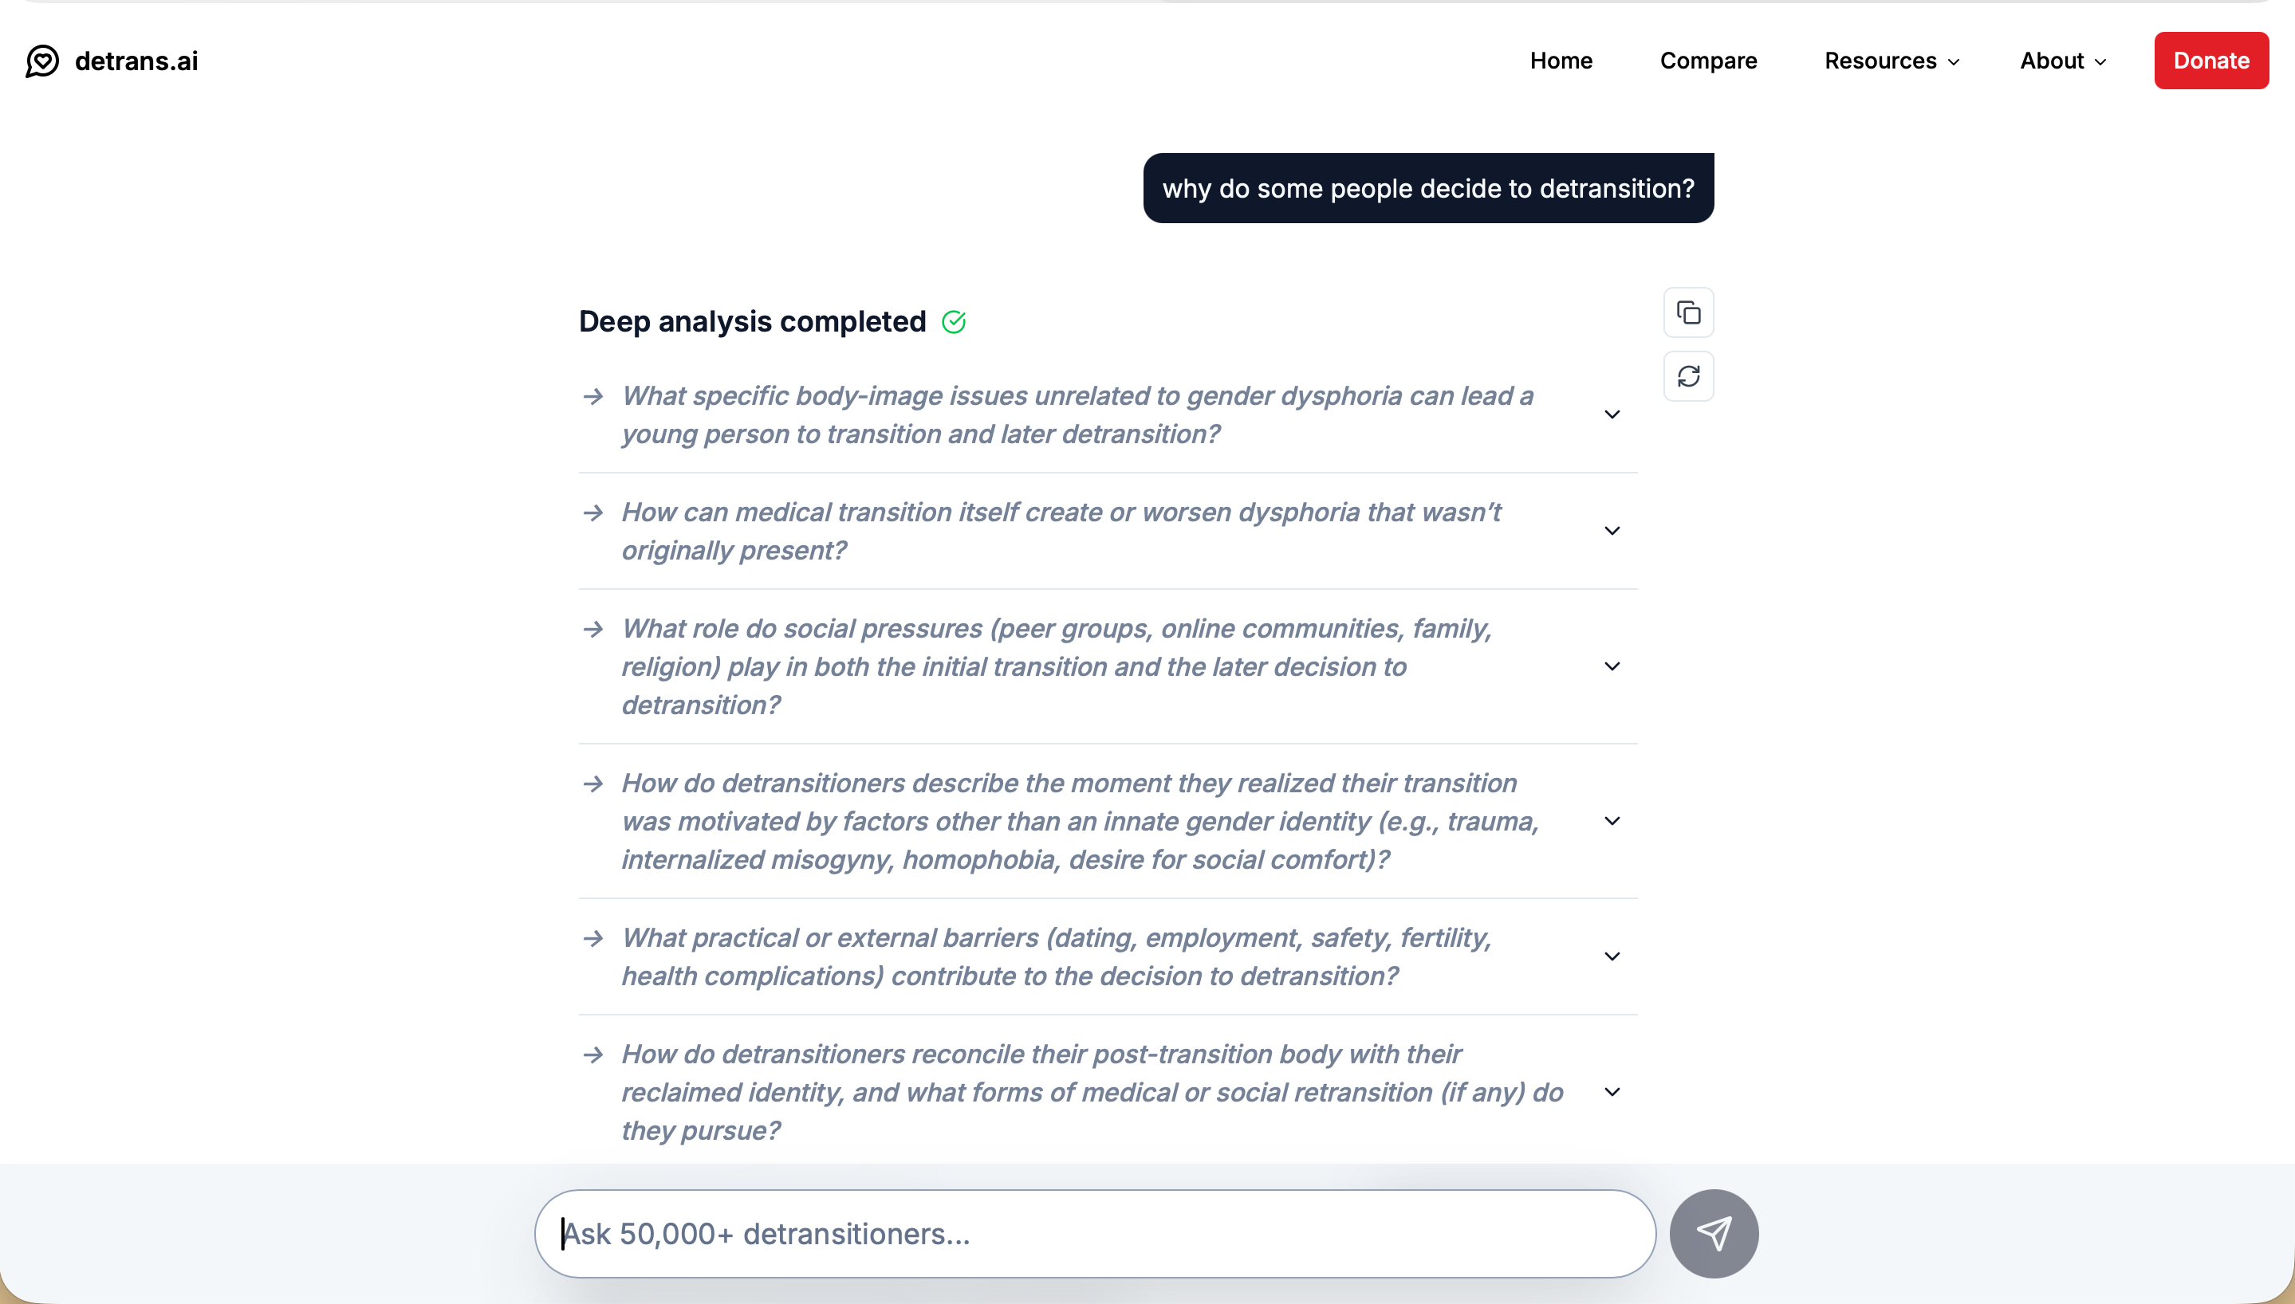Expand the body-image issues question chevron
Image resolution: width=2295 pixels, height=1304 pixels.
pos(1612,414)
